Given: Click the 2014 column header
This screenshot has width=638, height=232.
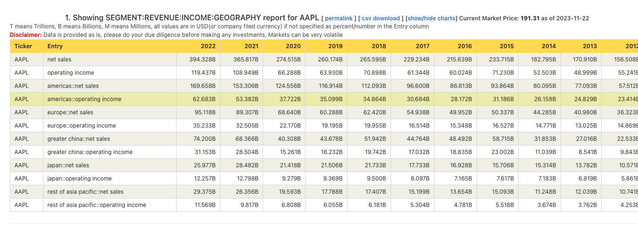Looking at the screenshot, I should 540,46.
